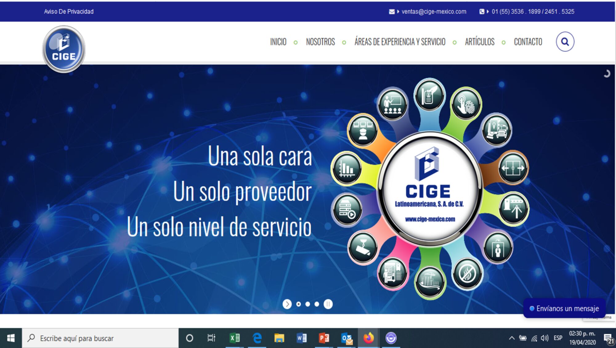This screenshot has width=616, height=348.
Task: Launch Firefox from the taskbar
Action: pyautogui.click(x=368, y=338)
